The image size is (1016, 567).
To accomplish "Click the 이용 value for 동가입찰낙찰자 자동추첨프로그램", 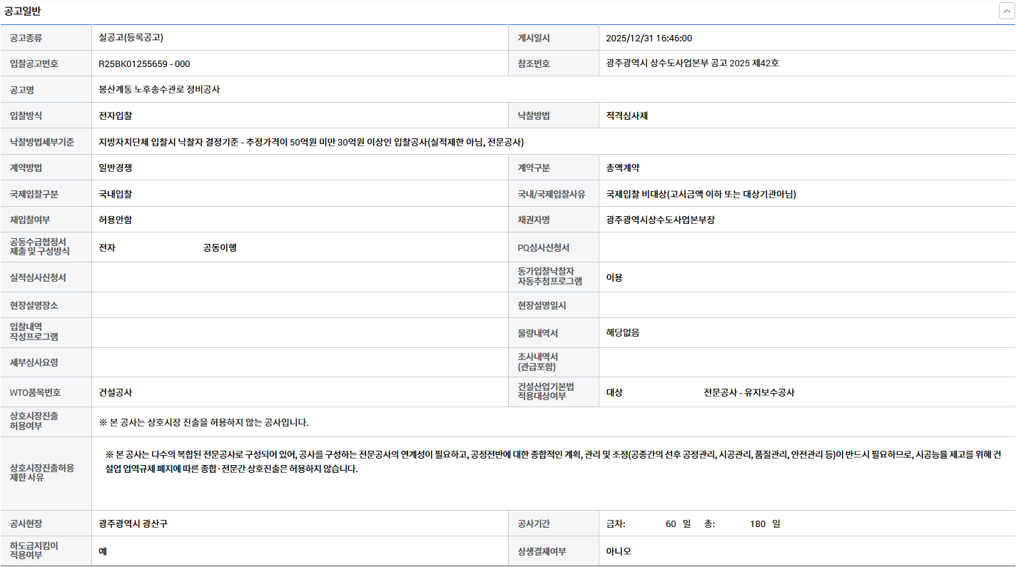I will [614, 277].
